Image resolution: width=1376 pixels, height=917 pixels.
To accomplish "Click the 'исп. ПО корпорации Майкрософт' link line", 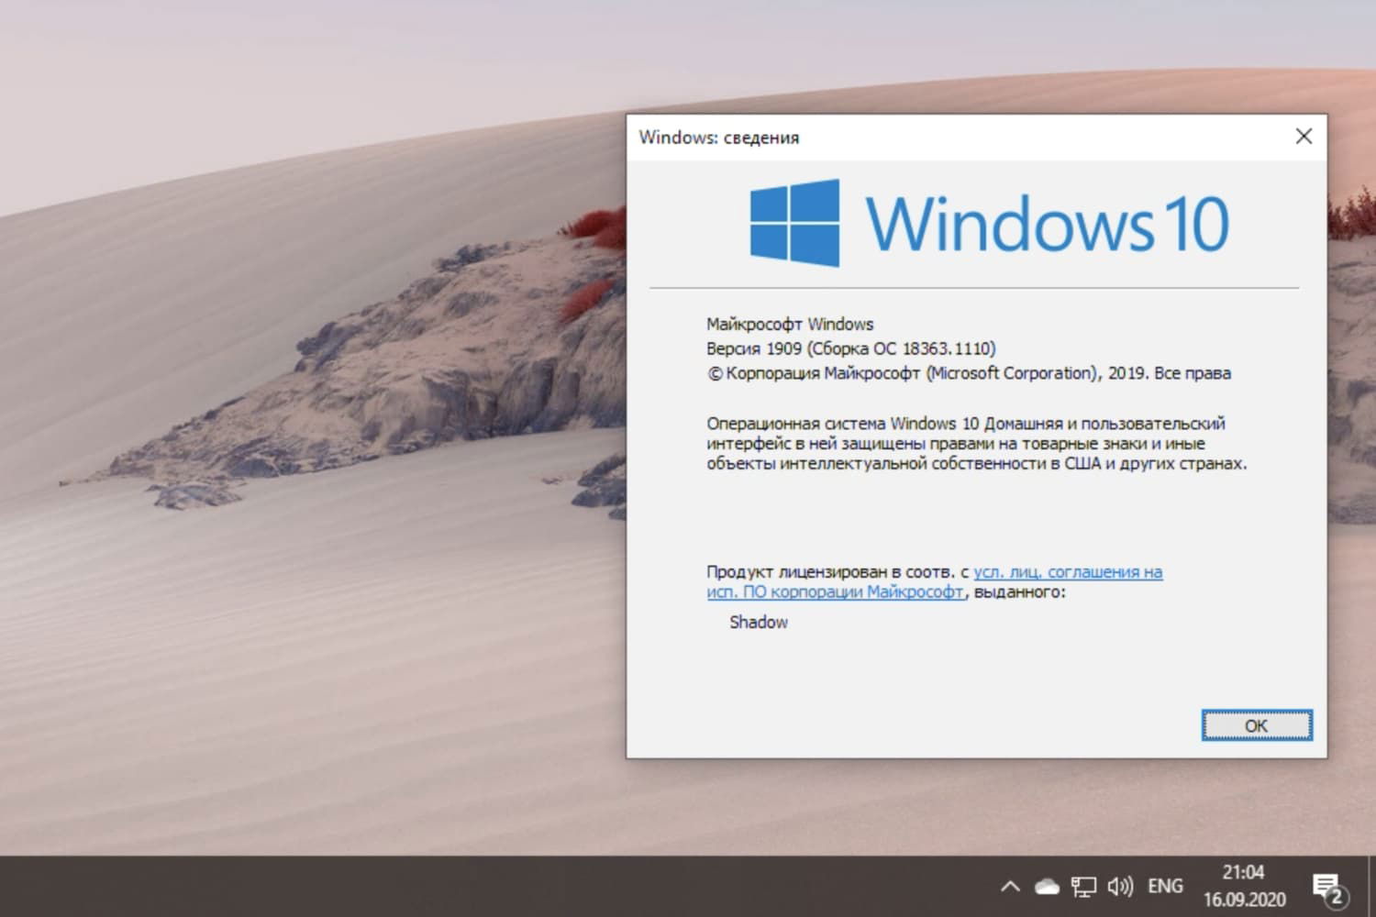I will (833, 591).
